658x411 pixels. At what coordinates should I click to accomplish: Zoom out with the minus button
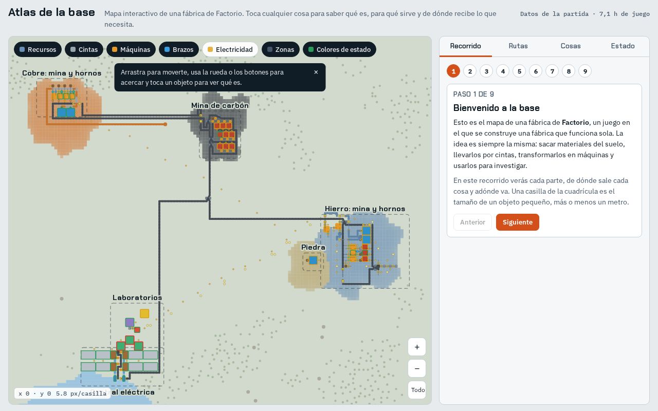(x=417, y=368)
